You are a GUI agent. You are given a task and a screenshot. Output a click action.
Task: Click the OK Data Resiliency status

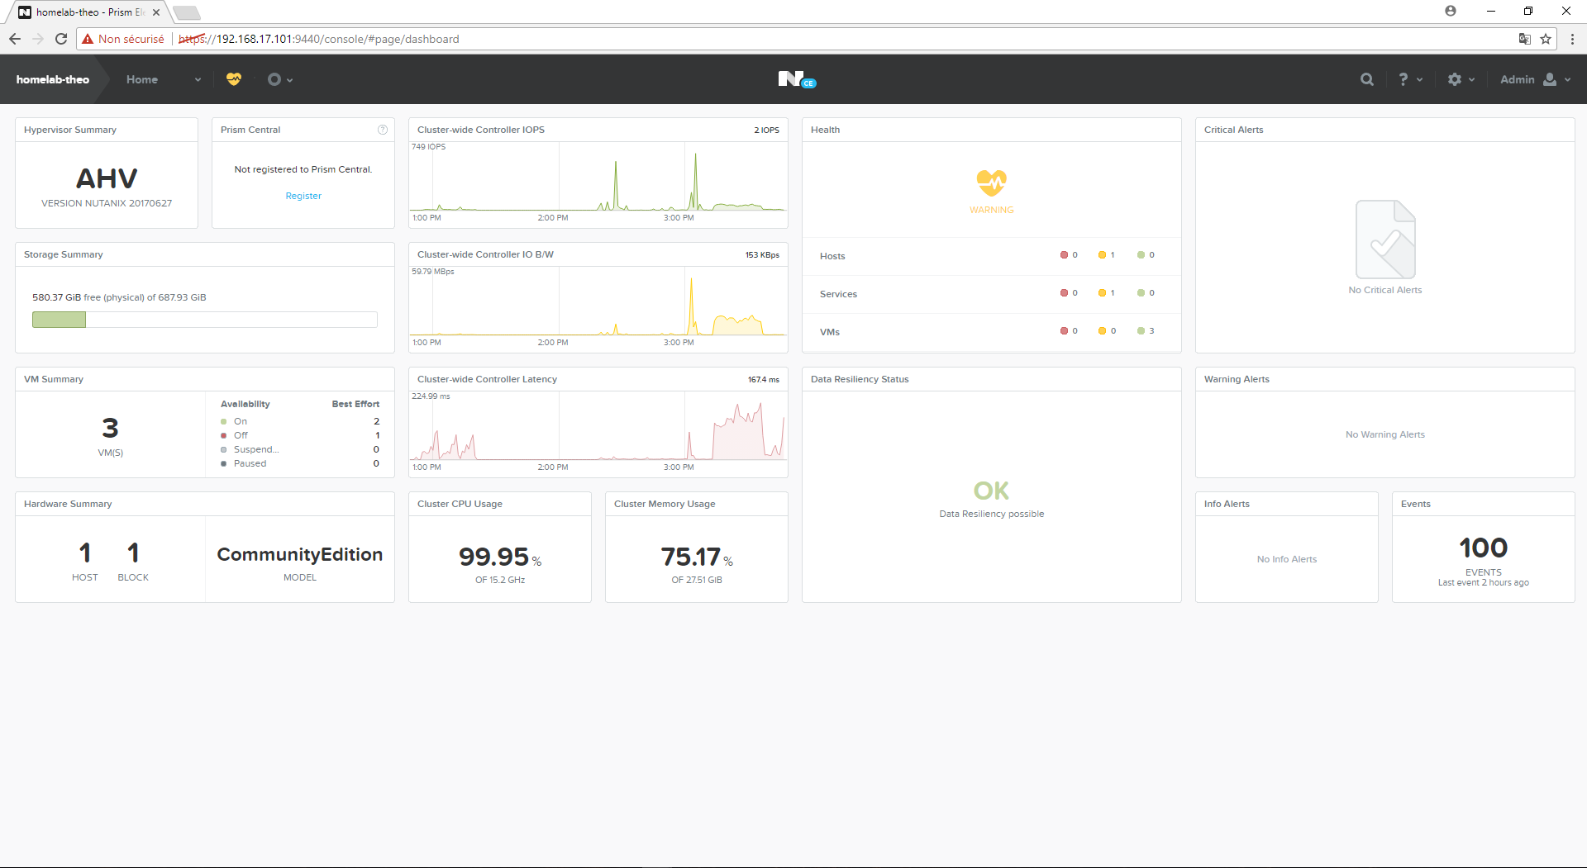pyautogui.click(x=991, y=491)
